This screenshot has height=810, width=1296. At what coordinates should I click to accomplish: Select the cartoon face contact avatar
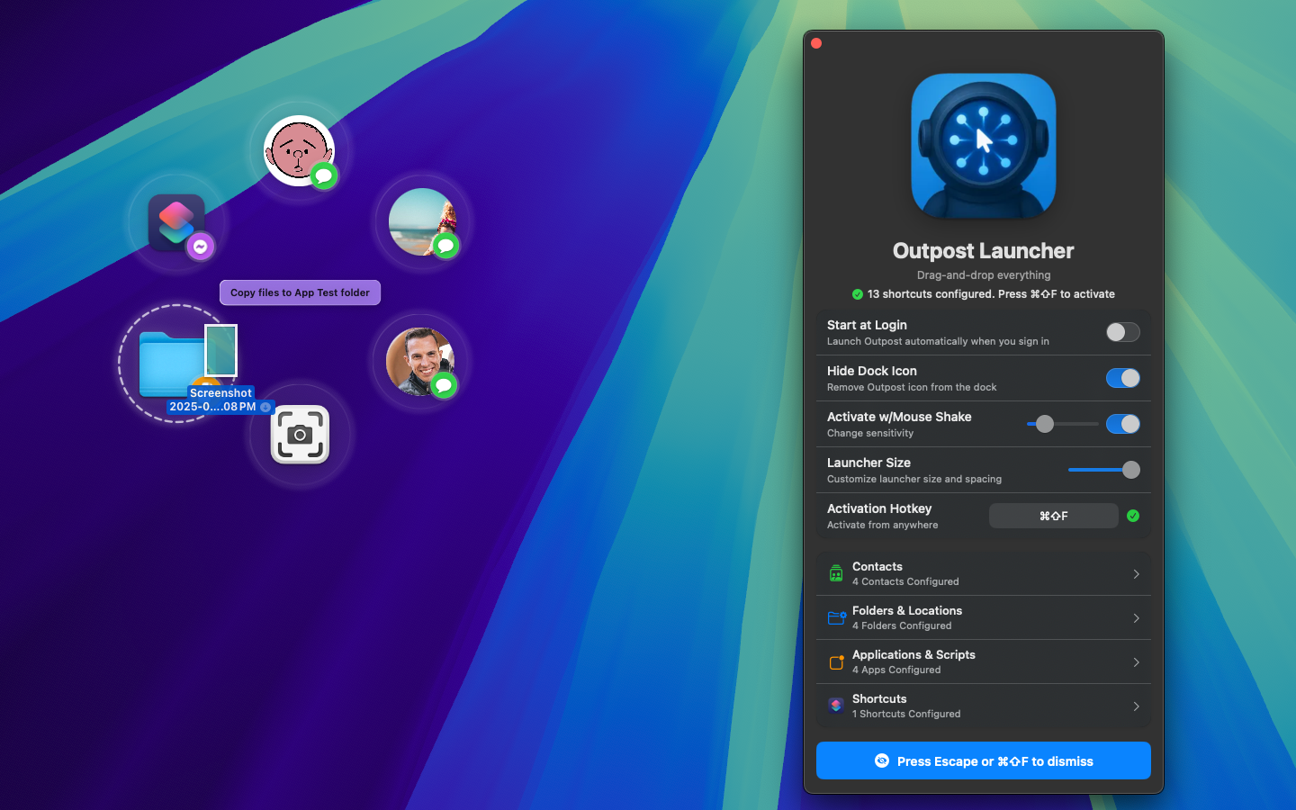click(x=299, y=150)
